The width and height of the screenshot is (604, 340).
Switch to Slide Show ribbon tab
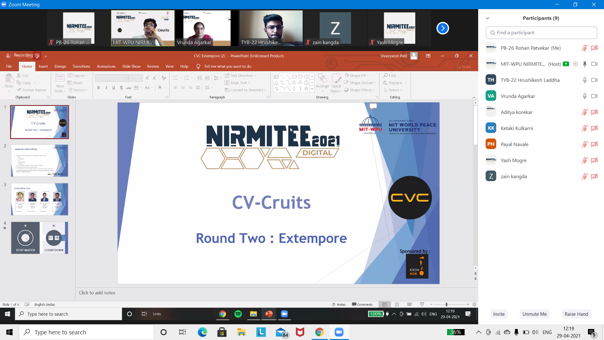pyautogui.click(x=131, y=66)
